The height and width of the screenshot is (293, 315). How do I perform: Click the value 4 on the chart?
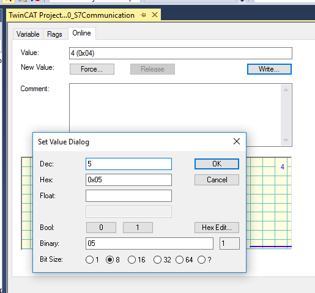coord(283,167)
